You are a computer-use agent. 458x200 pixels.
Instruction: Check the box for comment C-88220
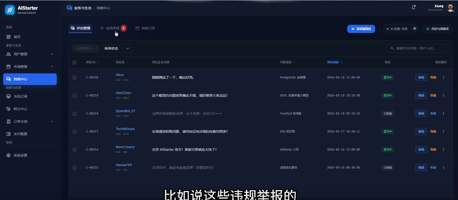pyautogui.click(x=74, y=78)
